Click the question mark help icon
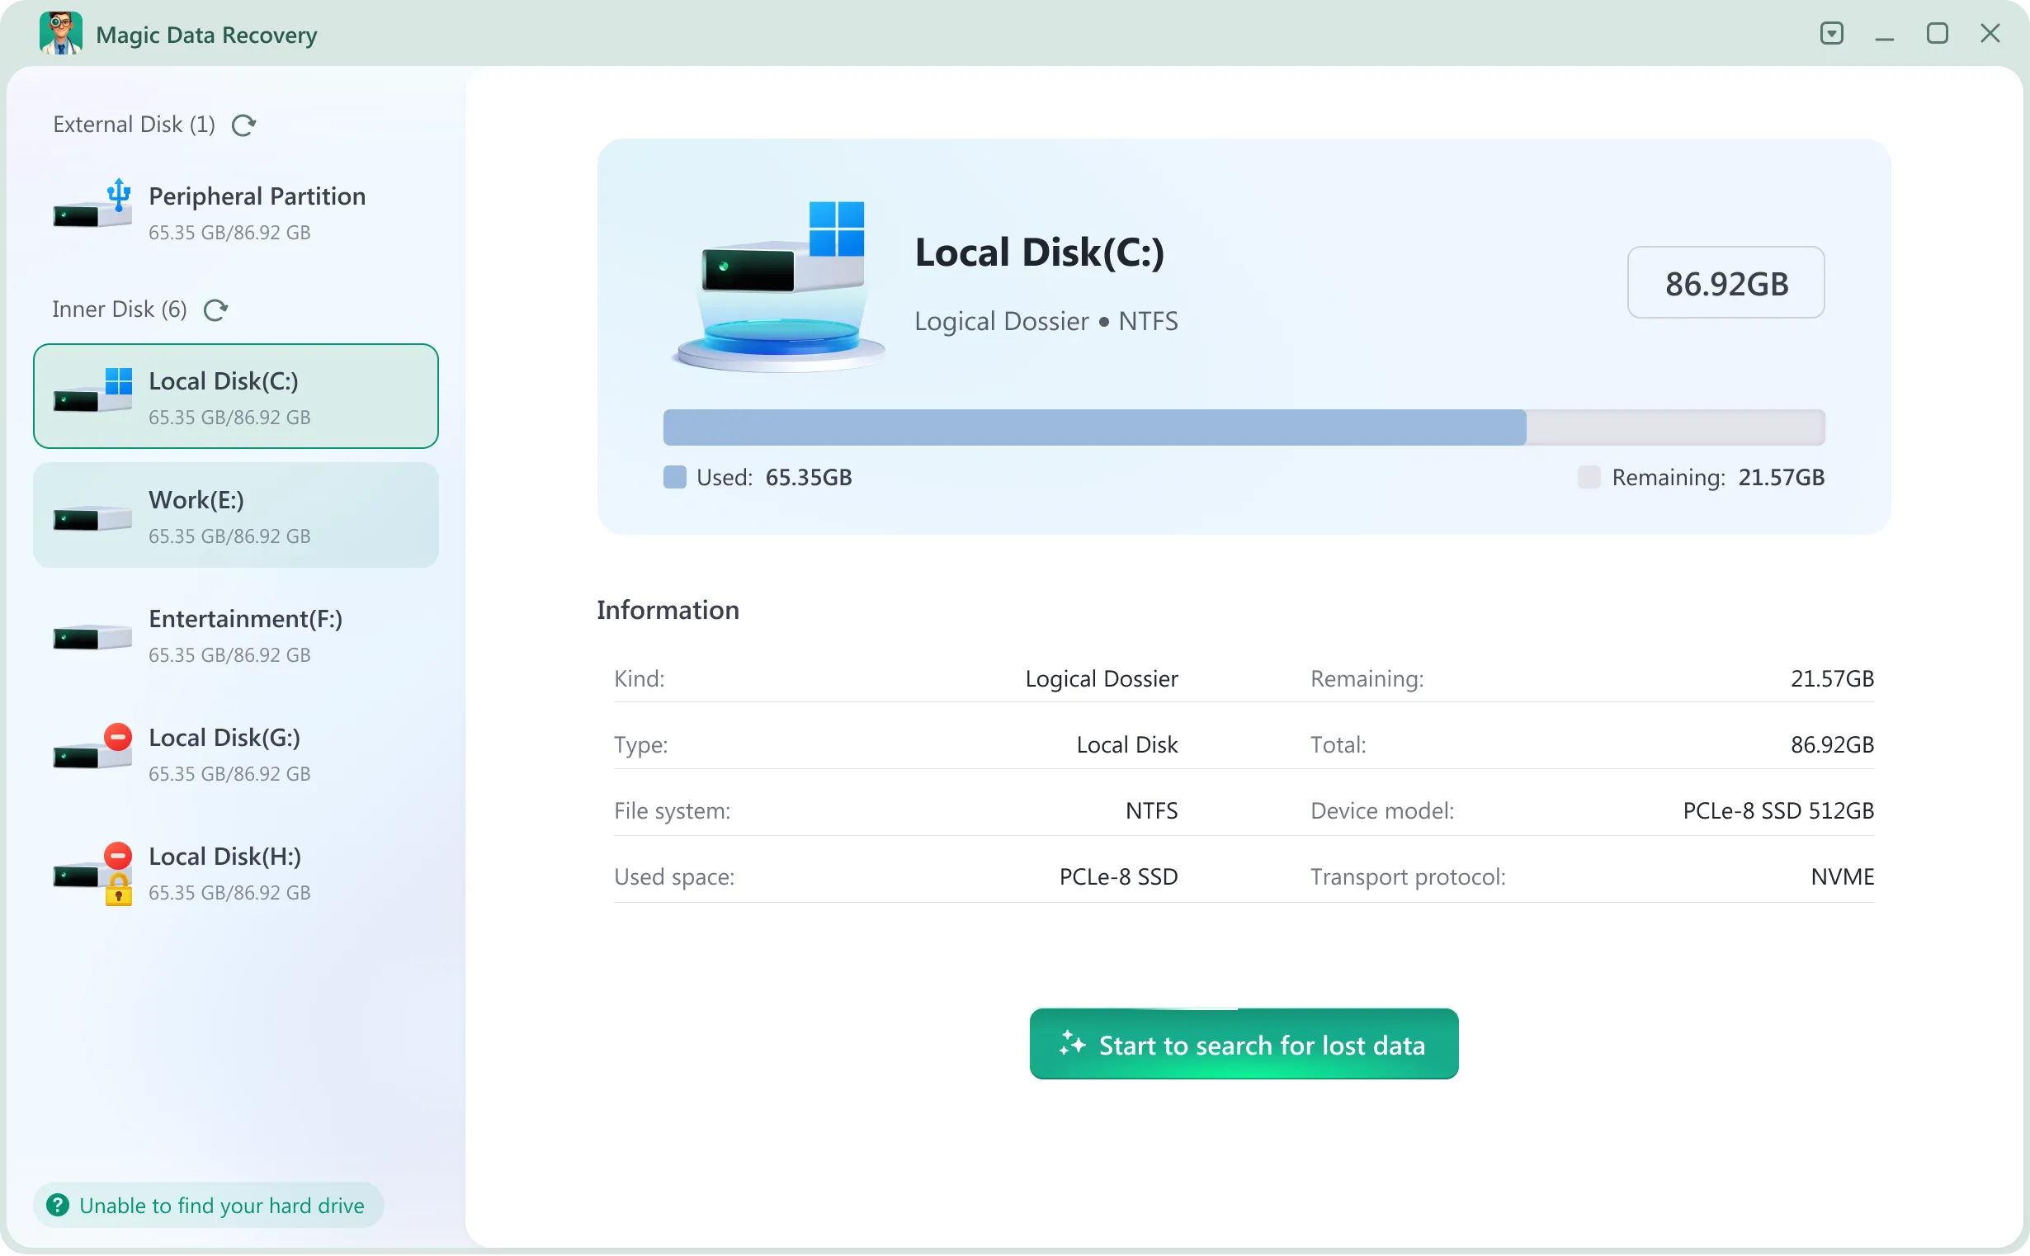The height and width of the screenshot is (1256, 2030). (x=56, y=1205)
